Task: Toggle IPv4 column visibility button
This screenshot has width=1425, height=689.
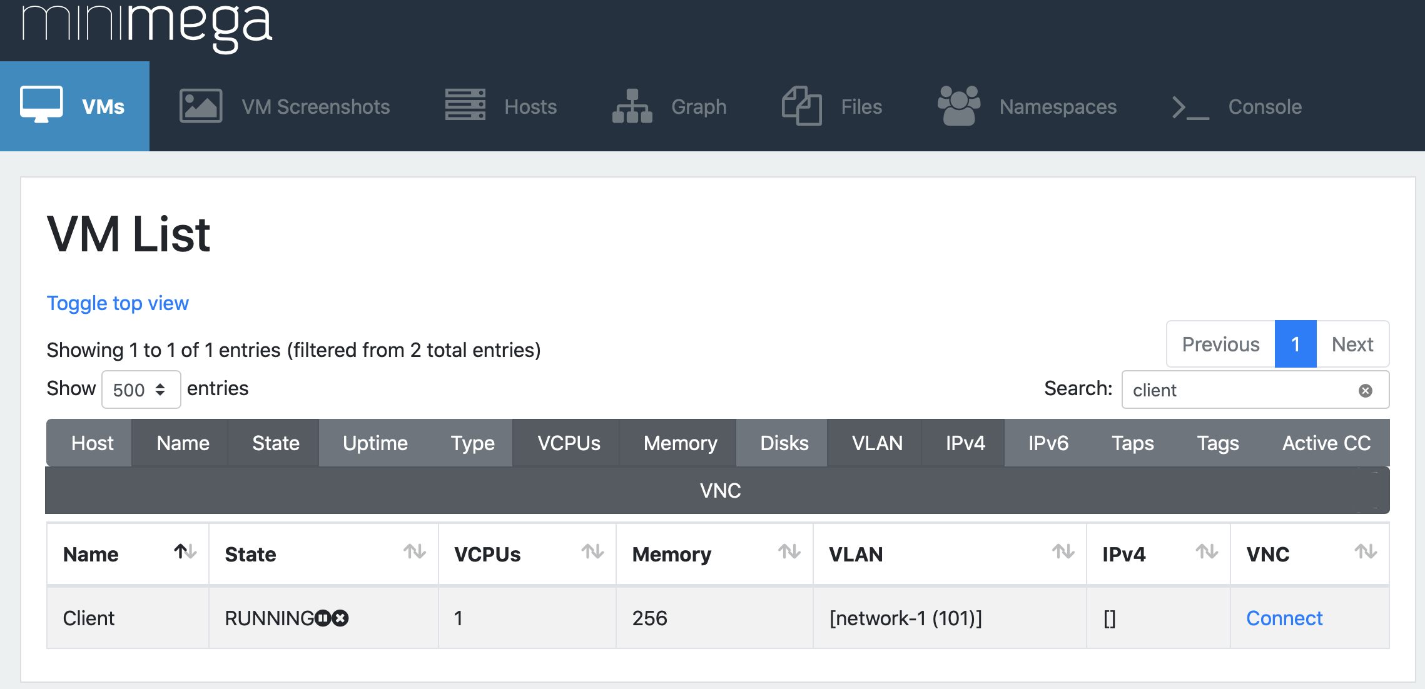Action: tap(963, 443)
